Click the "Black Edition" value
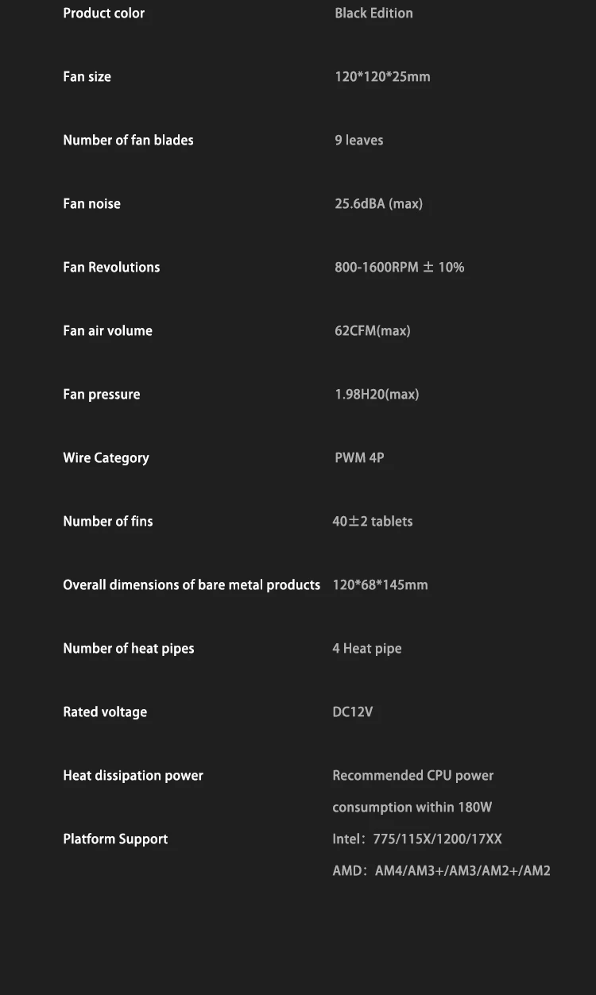This screenshot has width=596, height=995. pyautogui.click(x=373, y=13)
